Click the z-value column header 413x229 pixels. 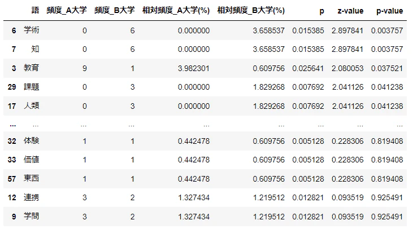point(350,11)
